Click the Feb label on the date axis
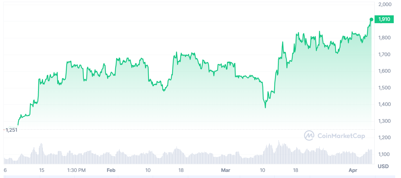The image size is (401, 178). click(111, 170)
